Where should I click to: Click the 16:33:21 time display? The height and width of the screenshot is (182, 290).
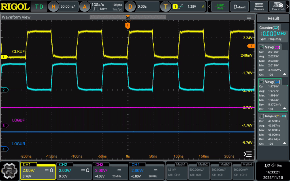pyautogui.click(x=273, y=172)
